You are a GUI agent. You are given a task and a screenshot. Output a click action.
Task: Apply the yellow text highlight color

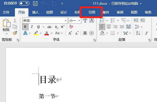click(x=36, y=33)
